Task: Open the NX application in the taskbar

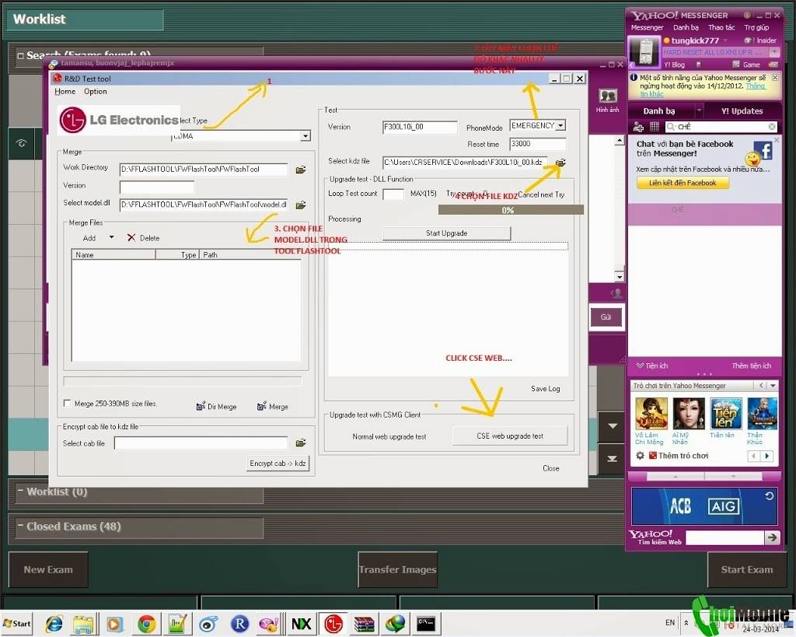Action: (x=302, y=623)
